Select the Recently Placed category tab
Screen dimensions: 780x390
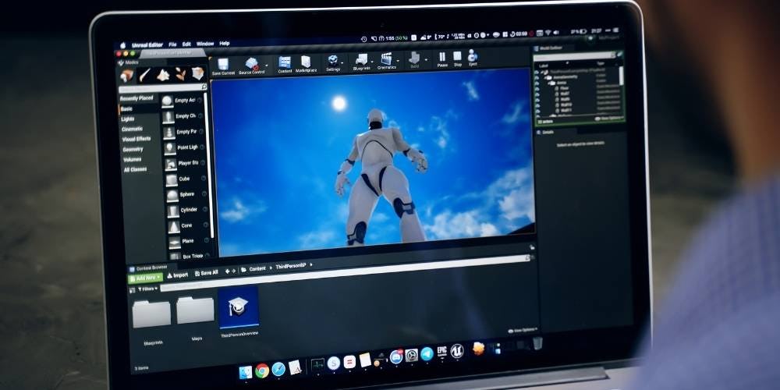tap(136, 98)
